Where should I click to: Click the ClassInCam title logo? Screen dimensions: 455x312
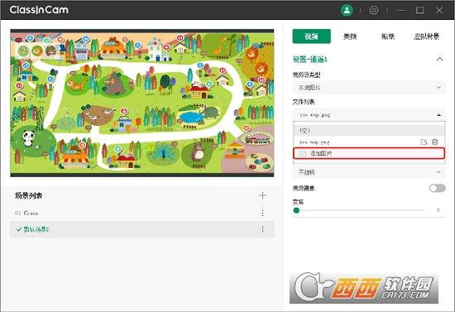coord(39,10)
